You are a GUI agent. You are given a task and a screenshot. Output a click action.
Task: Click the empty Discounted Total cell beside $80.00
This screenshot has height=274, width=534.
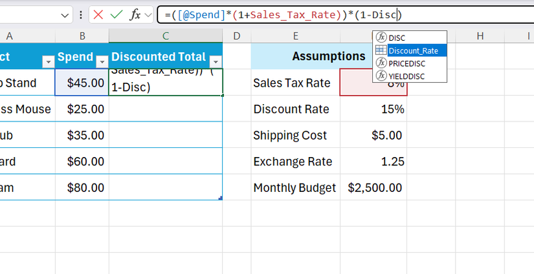click(x=166, y=187)
